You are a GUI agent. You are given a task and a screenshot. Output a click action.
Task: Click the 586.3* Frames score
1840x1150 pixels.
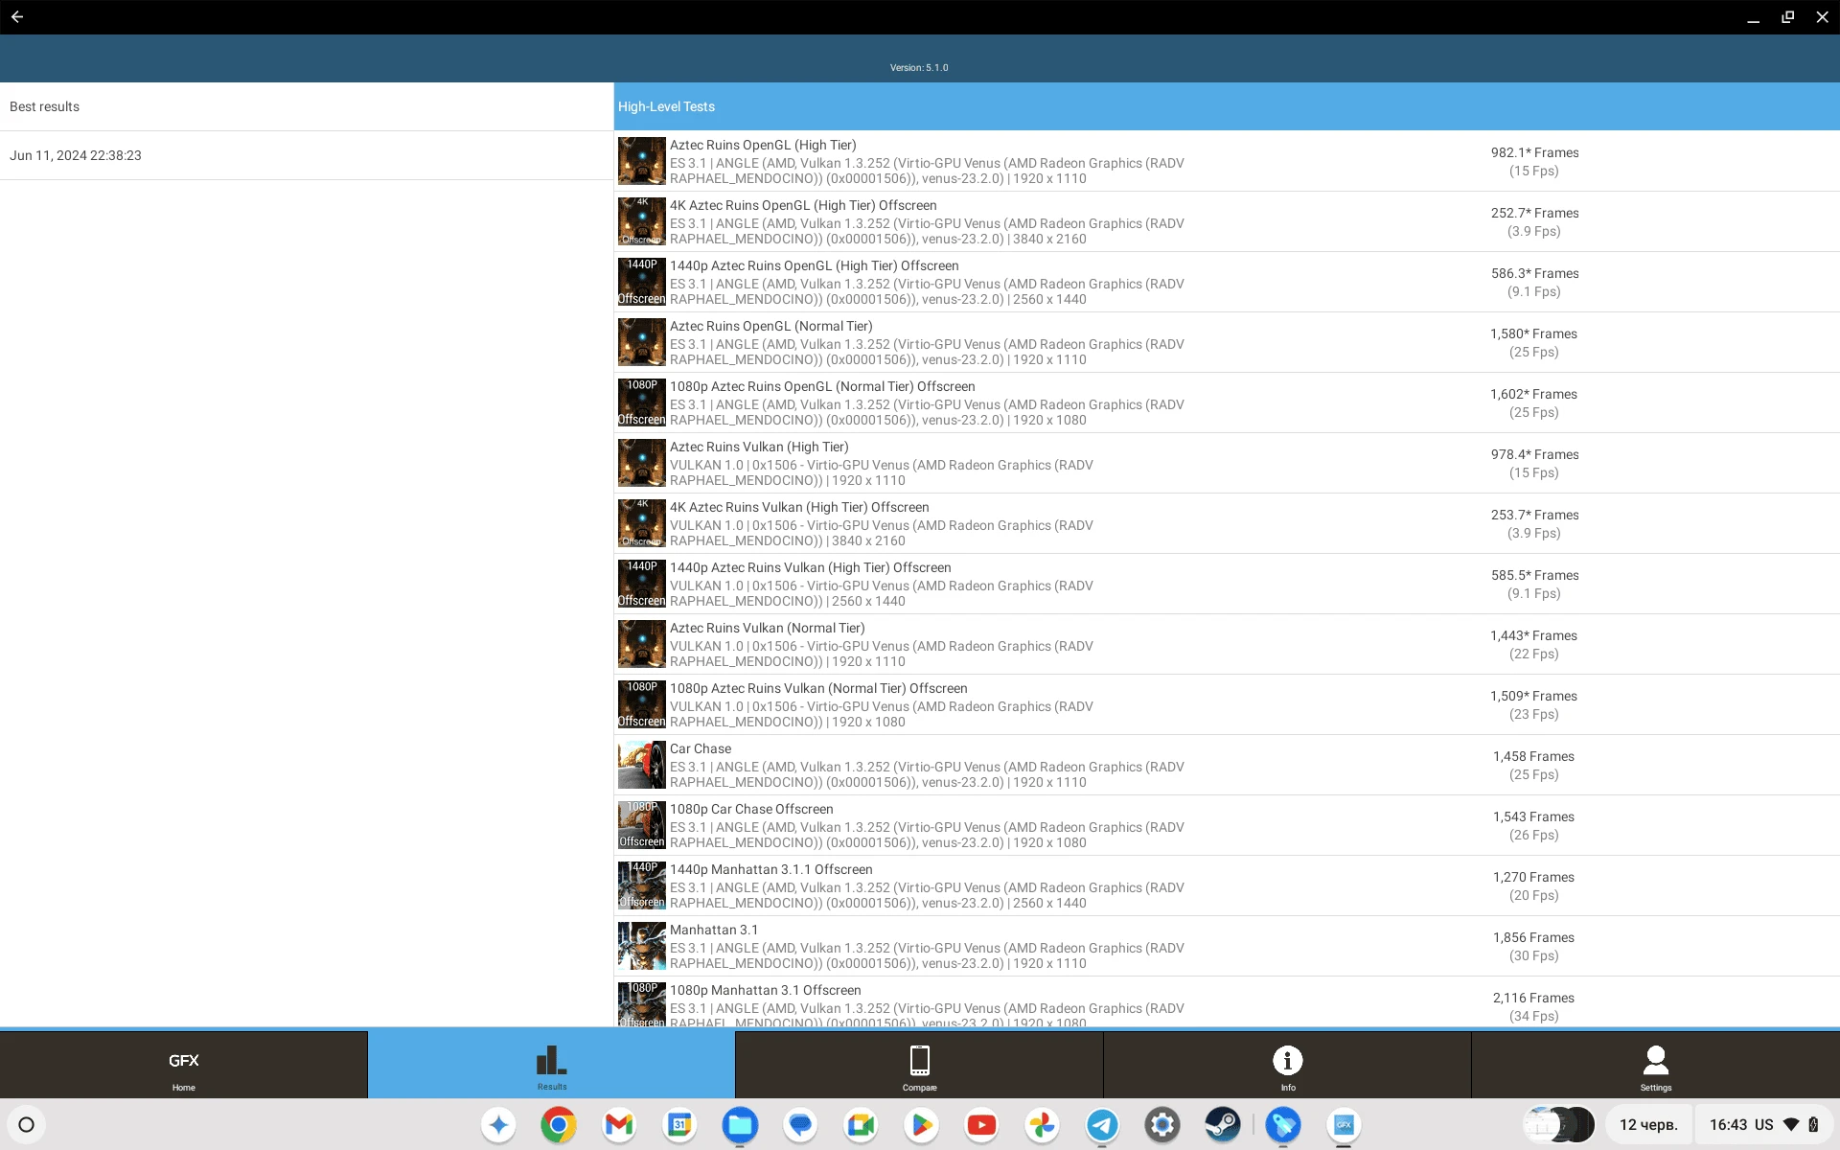point(1534,273)
